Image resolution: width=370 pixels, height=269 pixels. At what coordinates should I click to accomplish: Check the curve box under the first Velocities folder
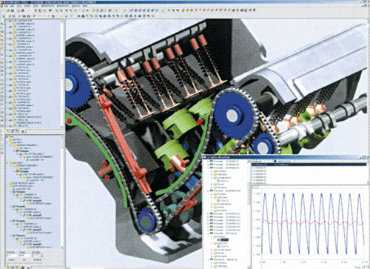pyautogui.click(x=218, y=201)
